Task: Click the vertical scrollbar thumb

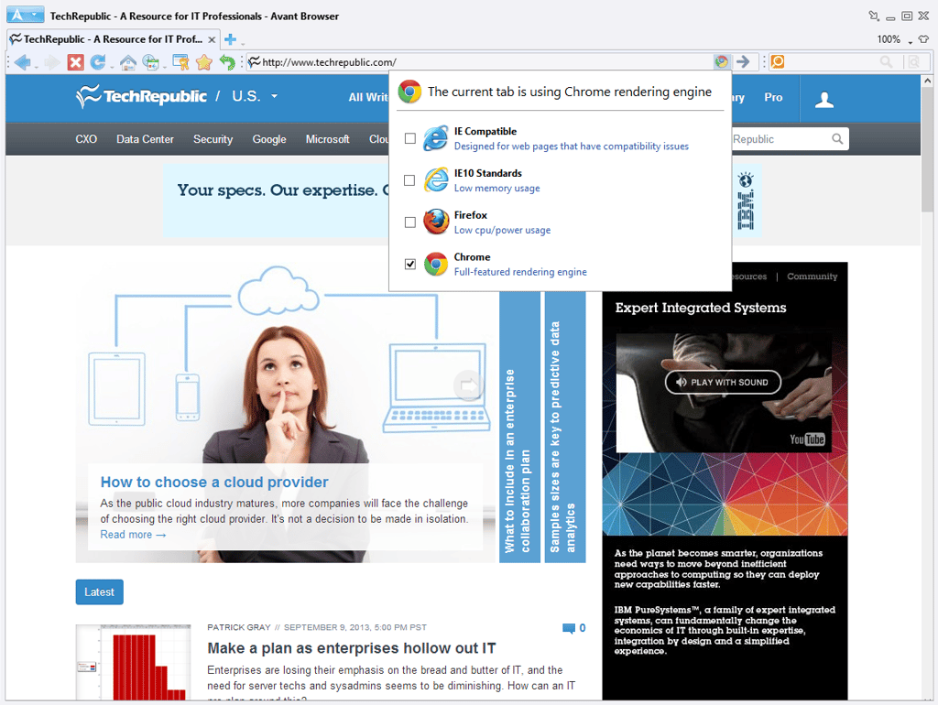Action: tap(927, 149)
